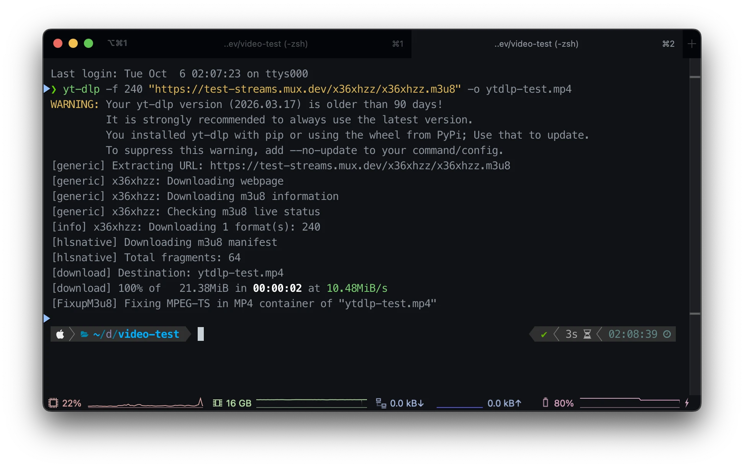Click the 22% CPU value
This screenshot has height=468, width=744.
coord(72,403)
